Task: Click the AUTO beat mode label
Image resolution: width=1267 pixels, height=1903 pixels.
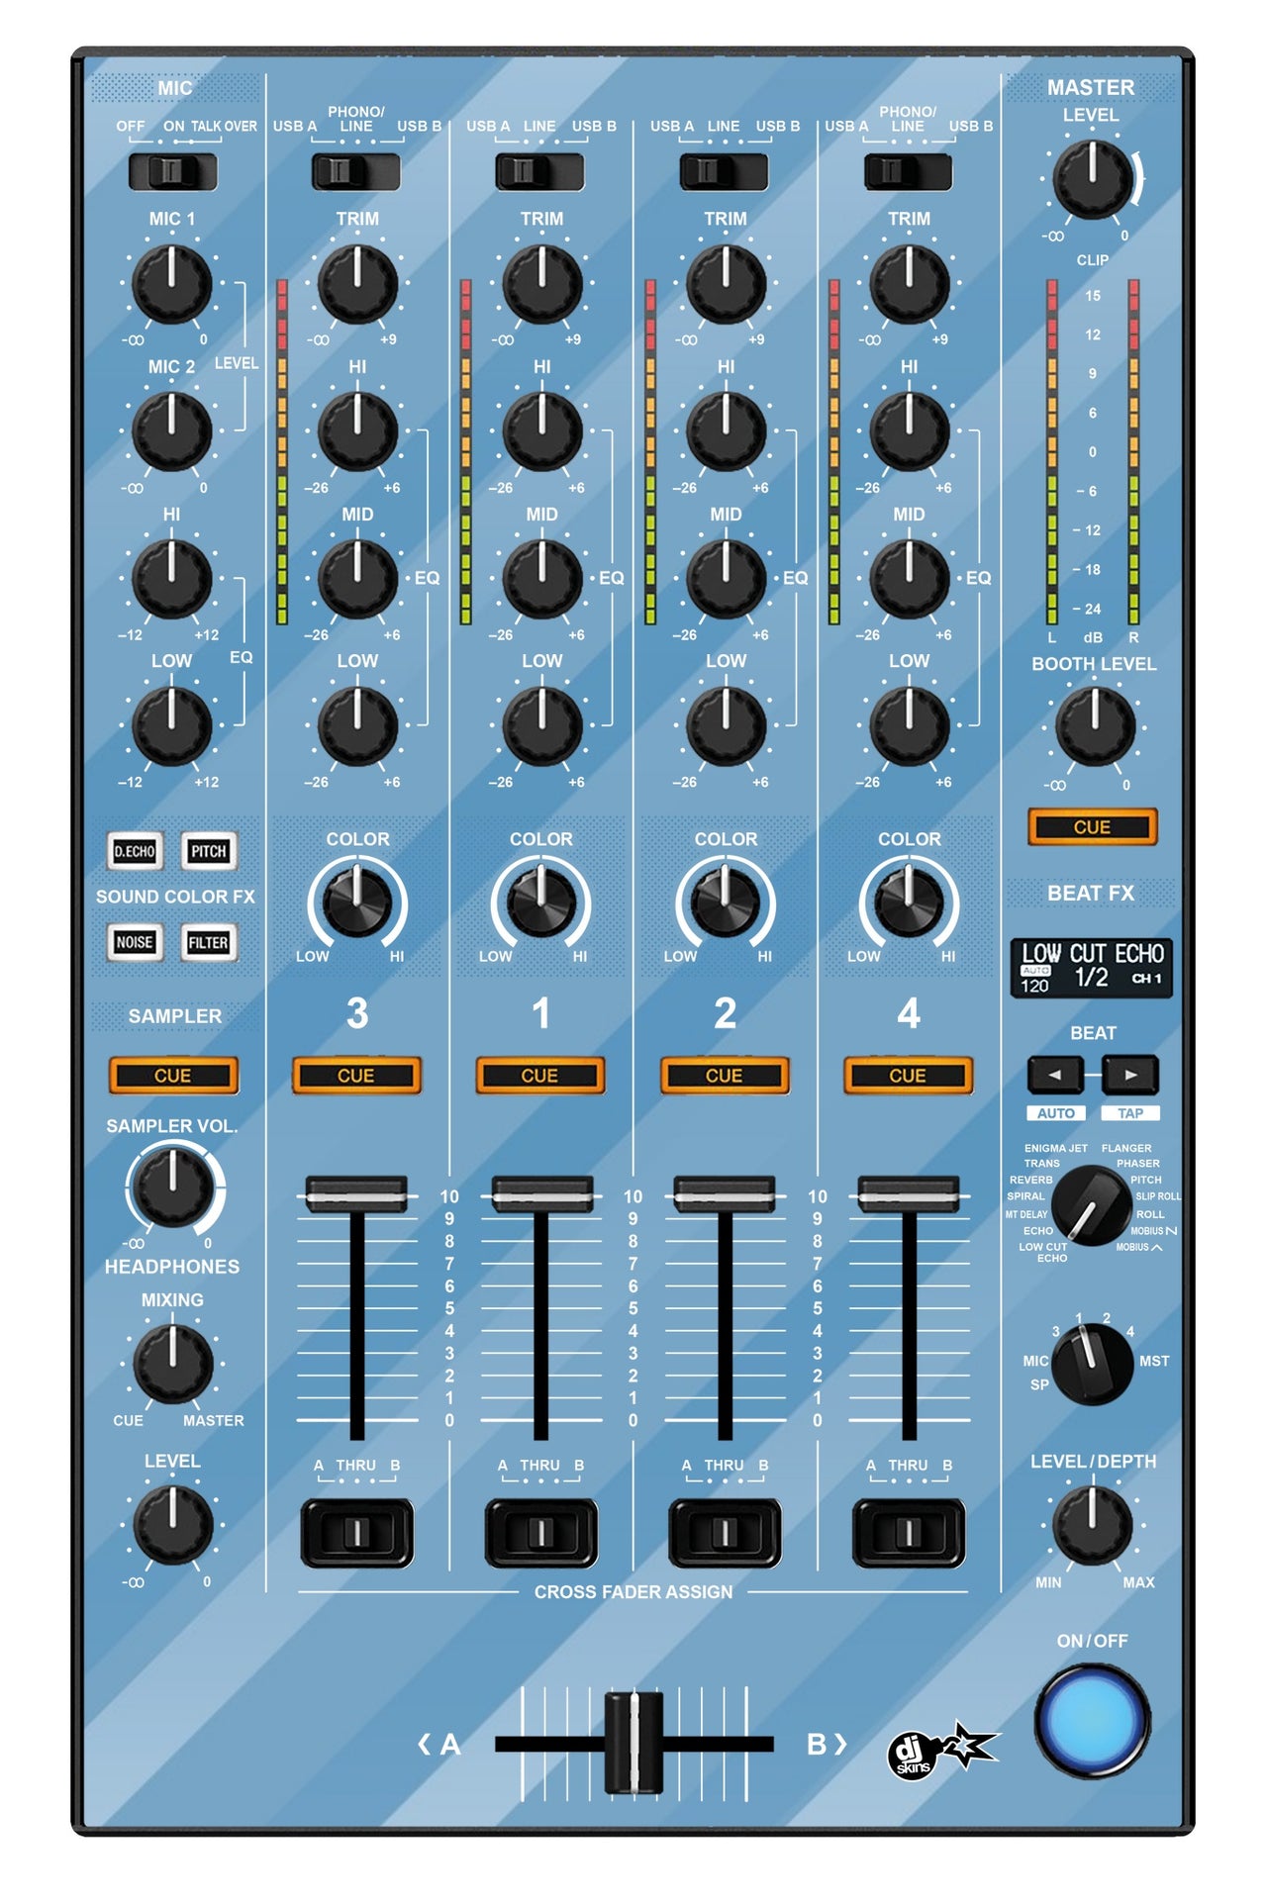Action: (x=1056, y=1113)
